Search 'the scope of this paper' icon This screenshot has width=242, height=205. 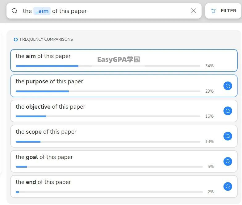pos(228,136)
